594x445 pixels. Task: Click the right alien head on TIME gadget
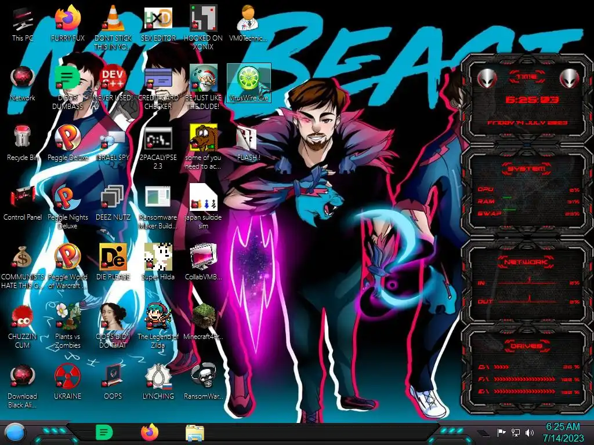tap(570, 78)
